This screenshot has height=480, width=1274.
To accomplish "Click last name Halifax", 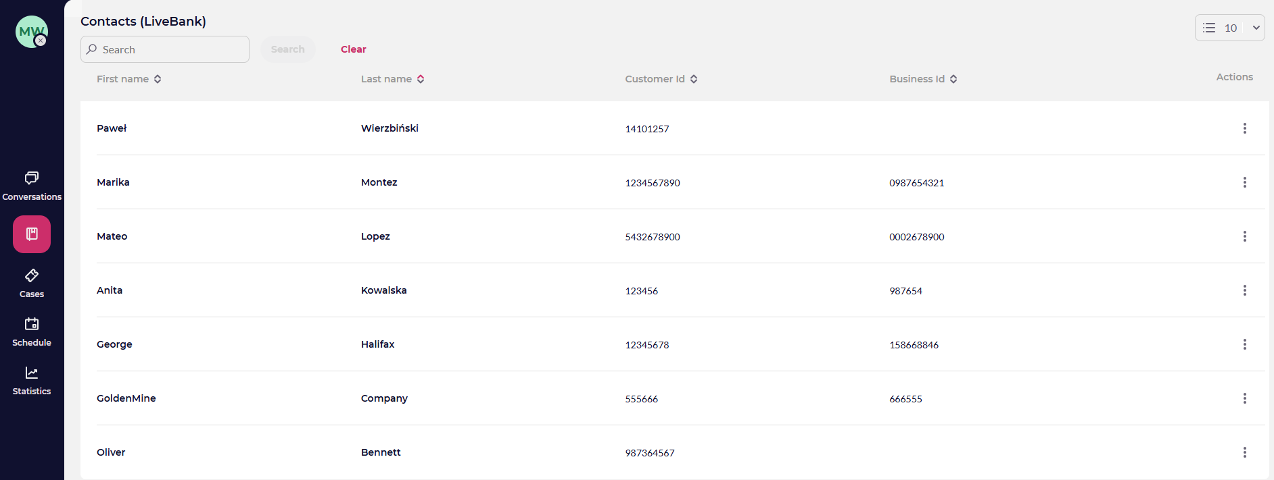I will pos(378,344).
